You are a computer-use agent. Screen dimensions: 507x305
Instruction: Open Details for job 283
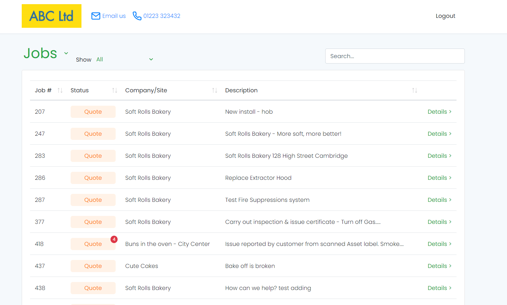pos(440,156)
